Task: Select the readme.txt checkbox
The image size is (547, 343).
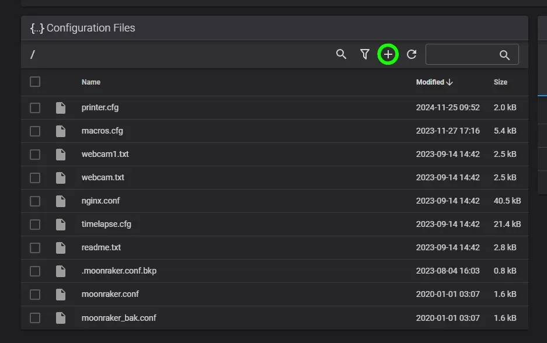Action: [x=35, y=248]
